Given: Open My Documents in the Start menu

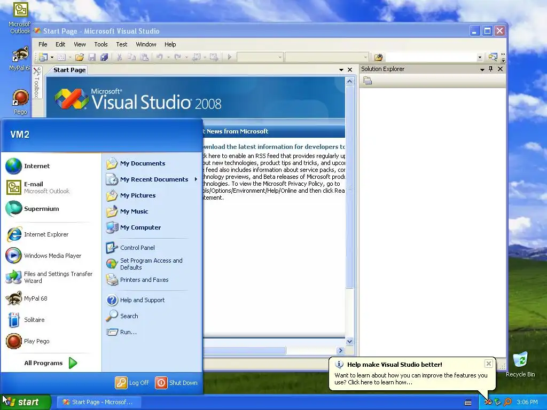Looking at the screenshot, I should (x=152, y=163).
